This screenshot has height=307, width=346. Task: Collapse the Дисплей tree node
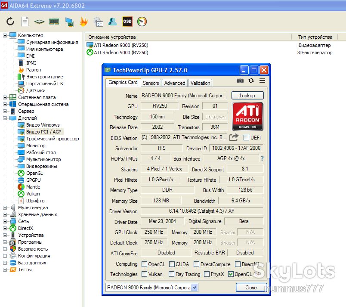[x=5, y=118]
